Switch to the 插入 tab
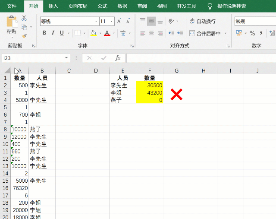This screenshot has height=219, width=276. point(53,6)
